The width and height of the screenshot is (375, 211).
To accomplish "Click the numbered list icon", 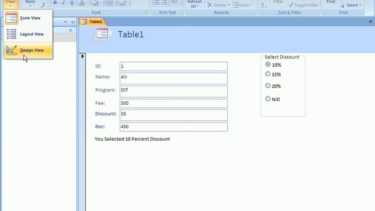I will tap(156, 3).
